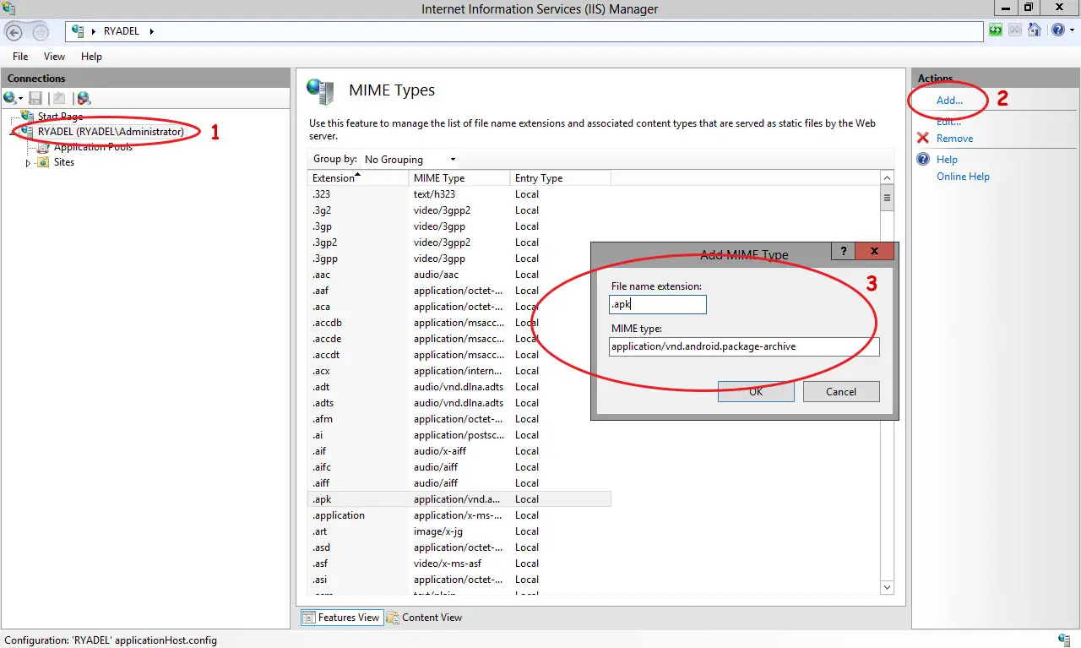Click the Application Pools icon

click(43, 147)
